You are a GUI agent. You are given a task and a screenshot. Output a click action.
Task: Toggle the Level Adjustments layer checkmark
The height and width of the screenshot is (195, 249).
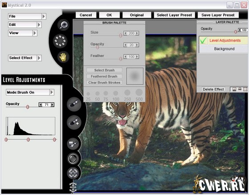click(x=204, y=40)
